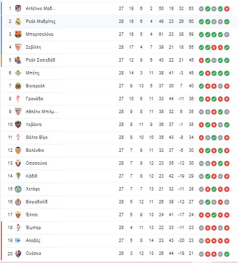
Task: Select the Γρανάδα team name
Action: (x=34, y=99)
